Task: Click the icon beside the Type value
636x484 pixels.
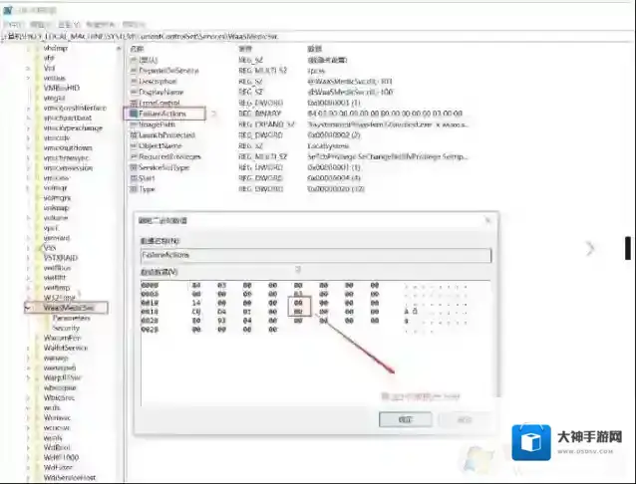Action: coord(134,188)
